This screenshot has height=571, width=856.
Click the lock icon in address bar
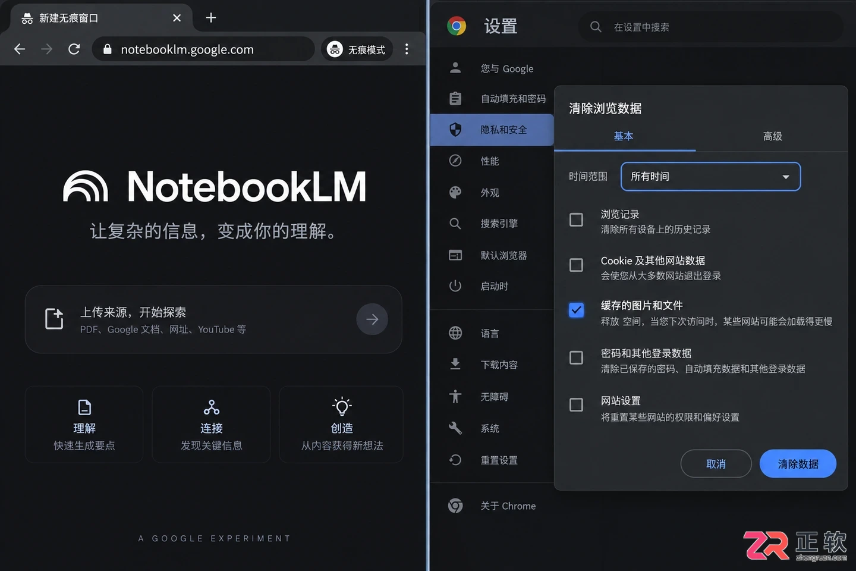pos(108,49)
